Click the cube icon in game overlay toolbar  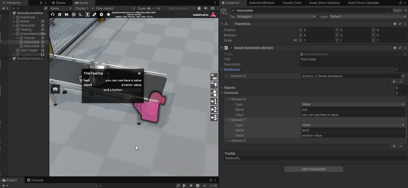tap(74, 14)
